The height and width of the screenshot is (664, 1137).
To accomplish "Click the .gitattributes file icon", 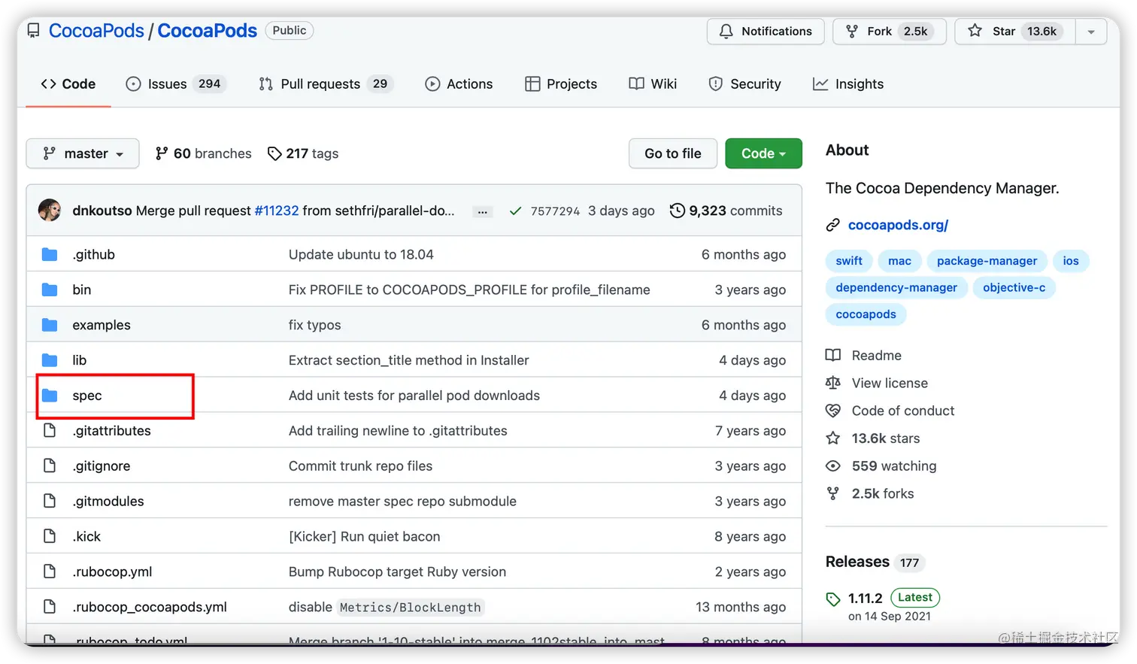I will click(x=50, y=431).
